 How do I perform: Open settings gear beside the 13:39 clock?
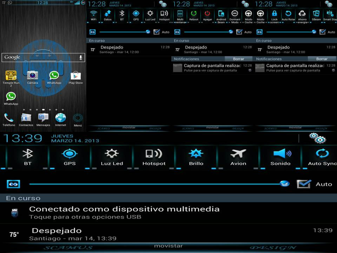(317, 138)
